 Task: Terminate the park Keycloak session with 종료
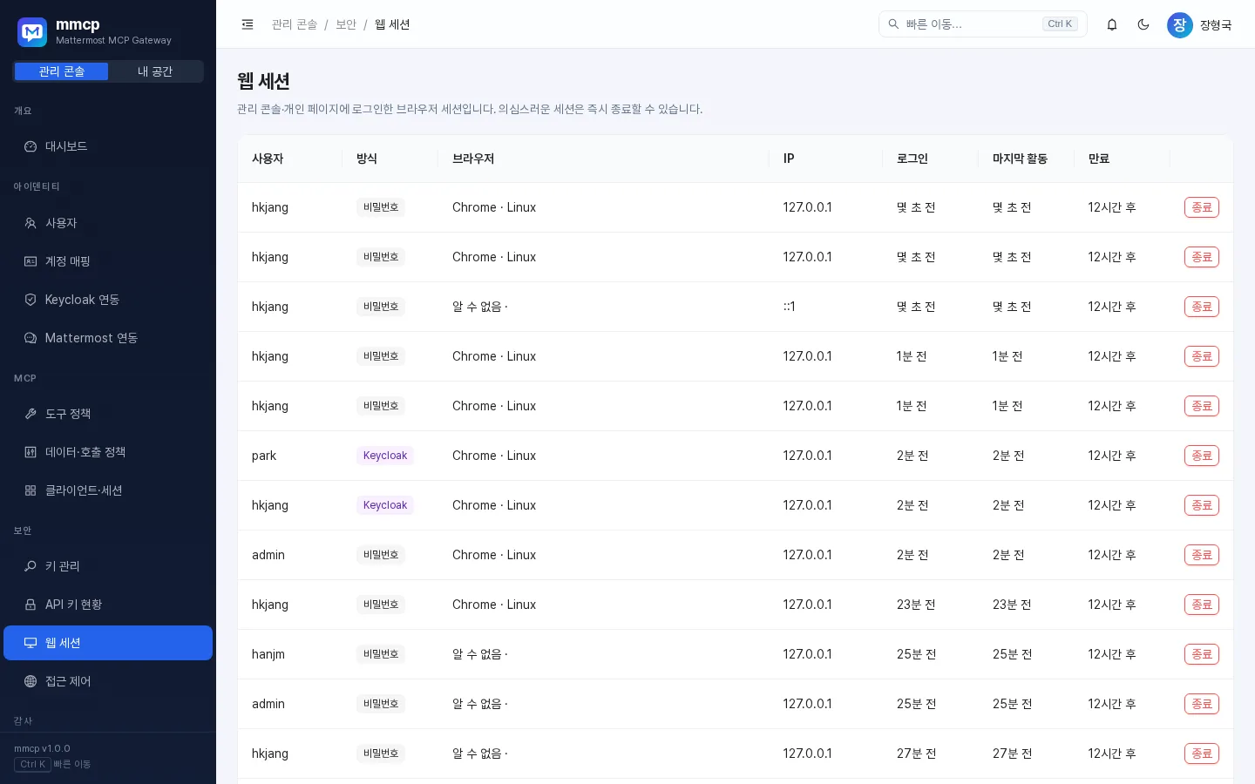(1202, 456)
